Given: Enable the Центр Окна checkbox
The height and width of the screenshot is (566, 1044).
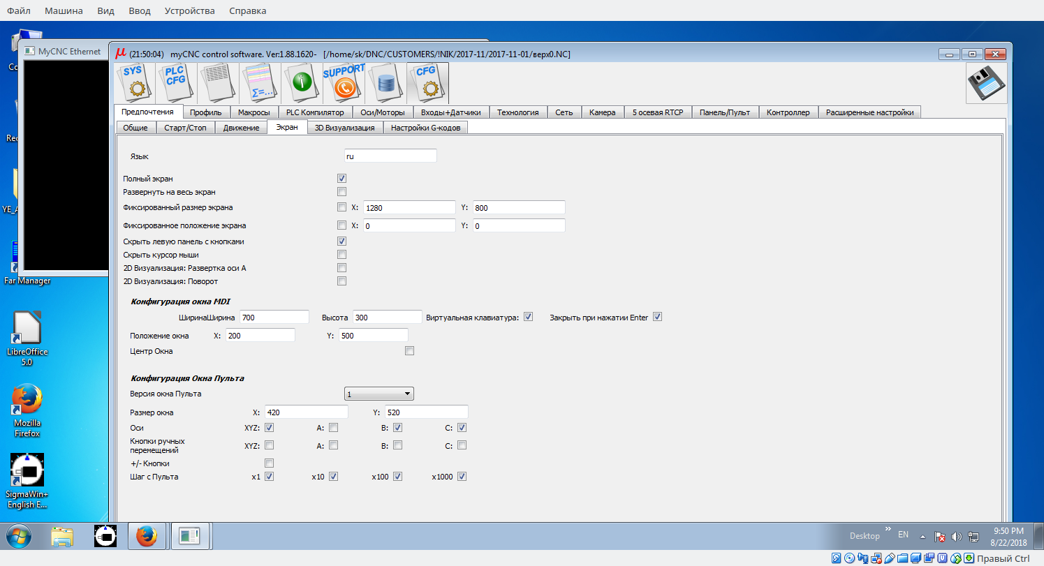Looking at the screenshot, I should [409, 351].
